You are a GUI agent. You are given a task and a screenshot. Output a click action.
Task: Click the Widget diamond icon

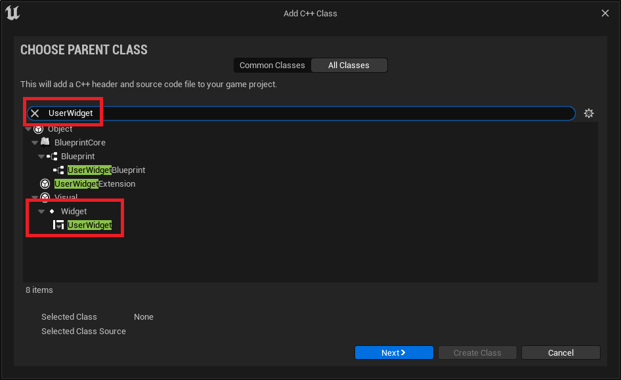pyautogui.click(x=52, y=212)
